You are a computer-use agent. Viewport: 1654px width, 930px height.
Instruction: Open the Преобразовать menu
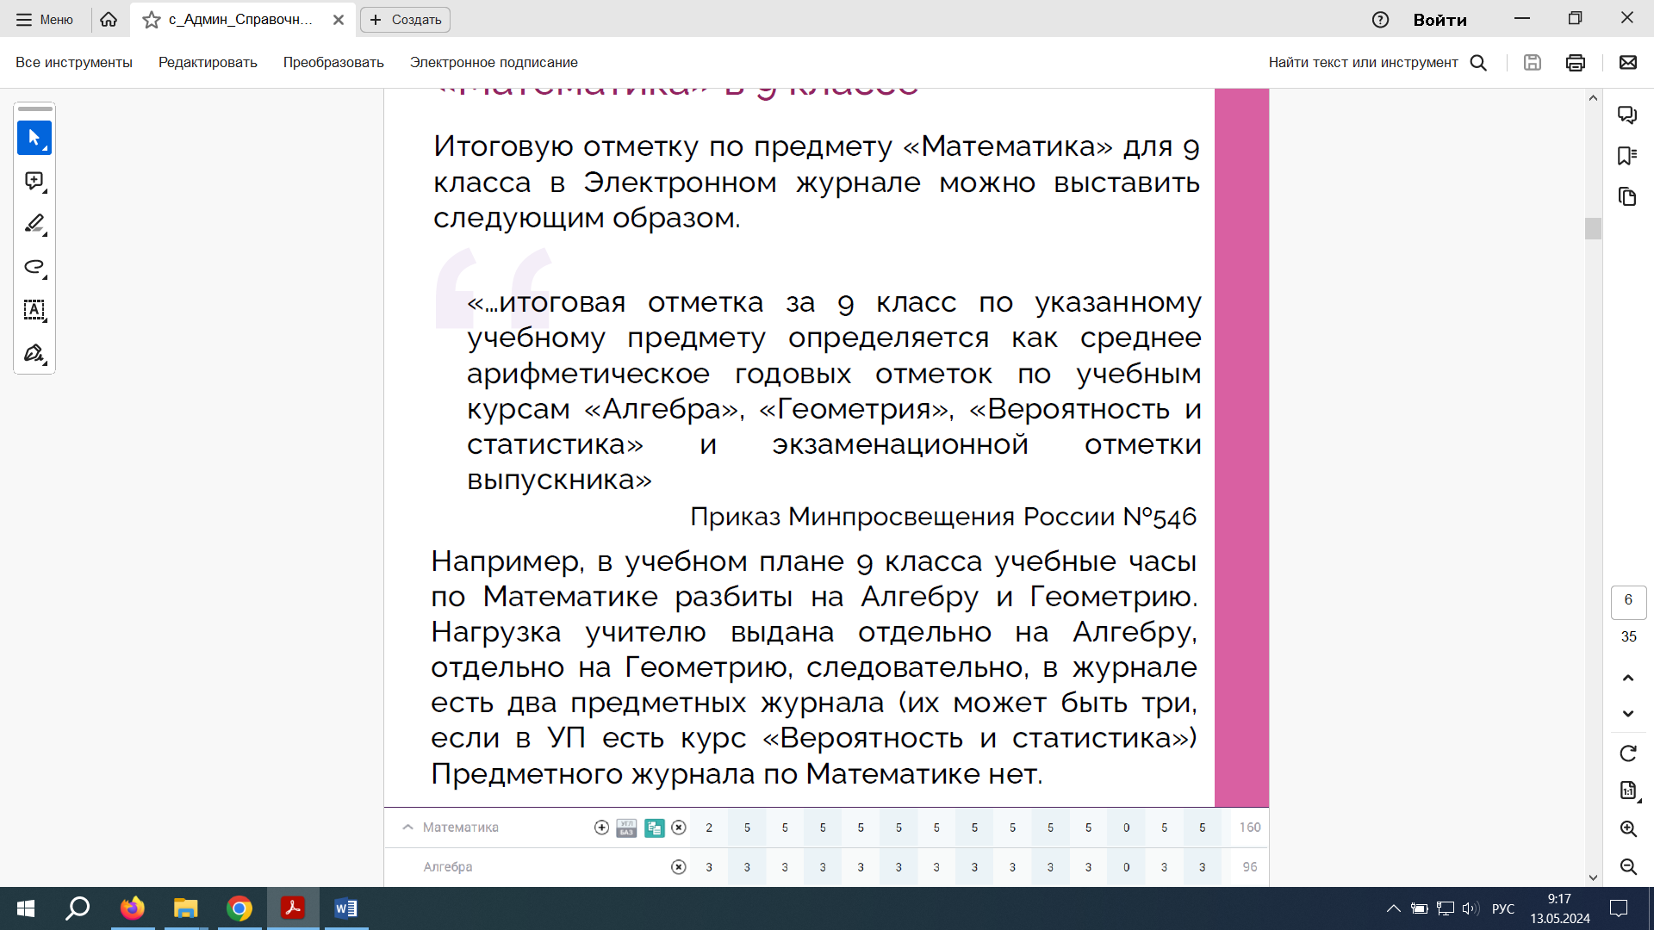[x=333, y=62]
